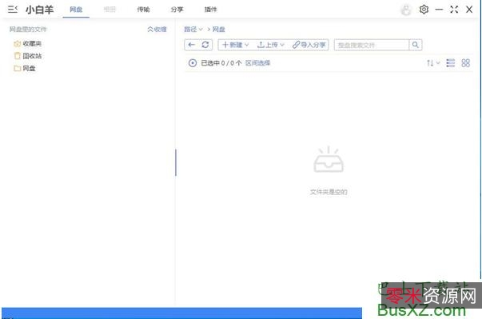Screen dimensions: 482x319
Task: Open the 传输 tab
Action: pos(143,10)
